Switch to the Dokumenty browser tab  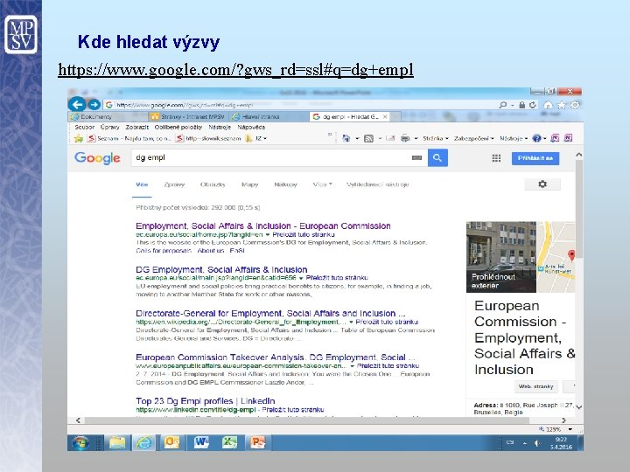pos(108,116)
